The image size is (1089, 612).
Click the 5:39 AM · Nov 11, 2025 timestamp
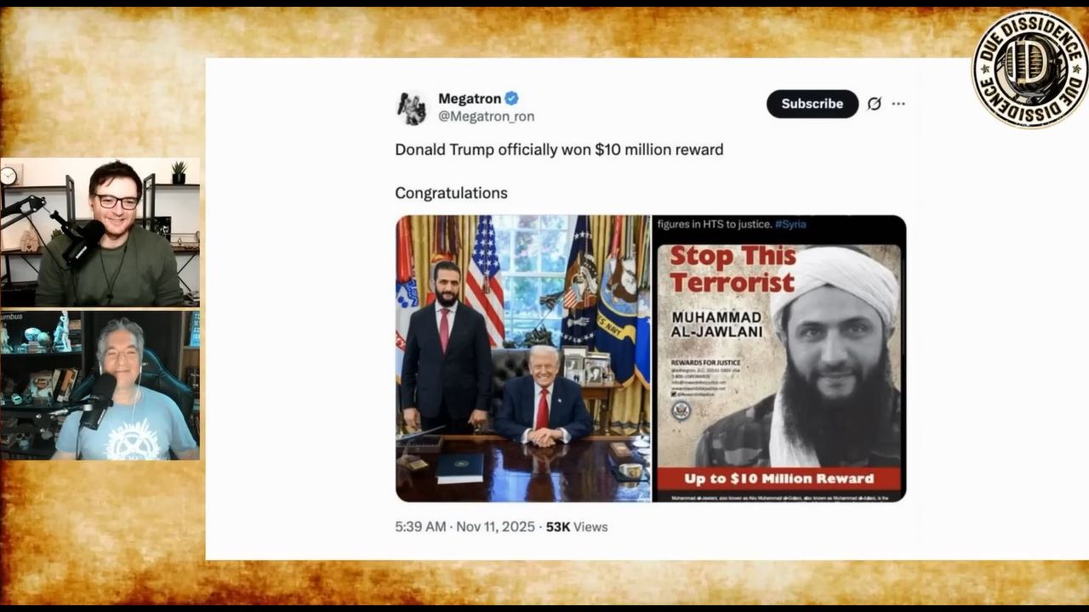coord(465,527)
